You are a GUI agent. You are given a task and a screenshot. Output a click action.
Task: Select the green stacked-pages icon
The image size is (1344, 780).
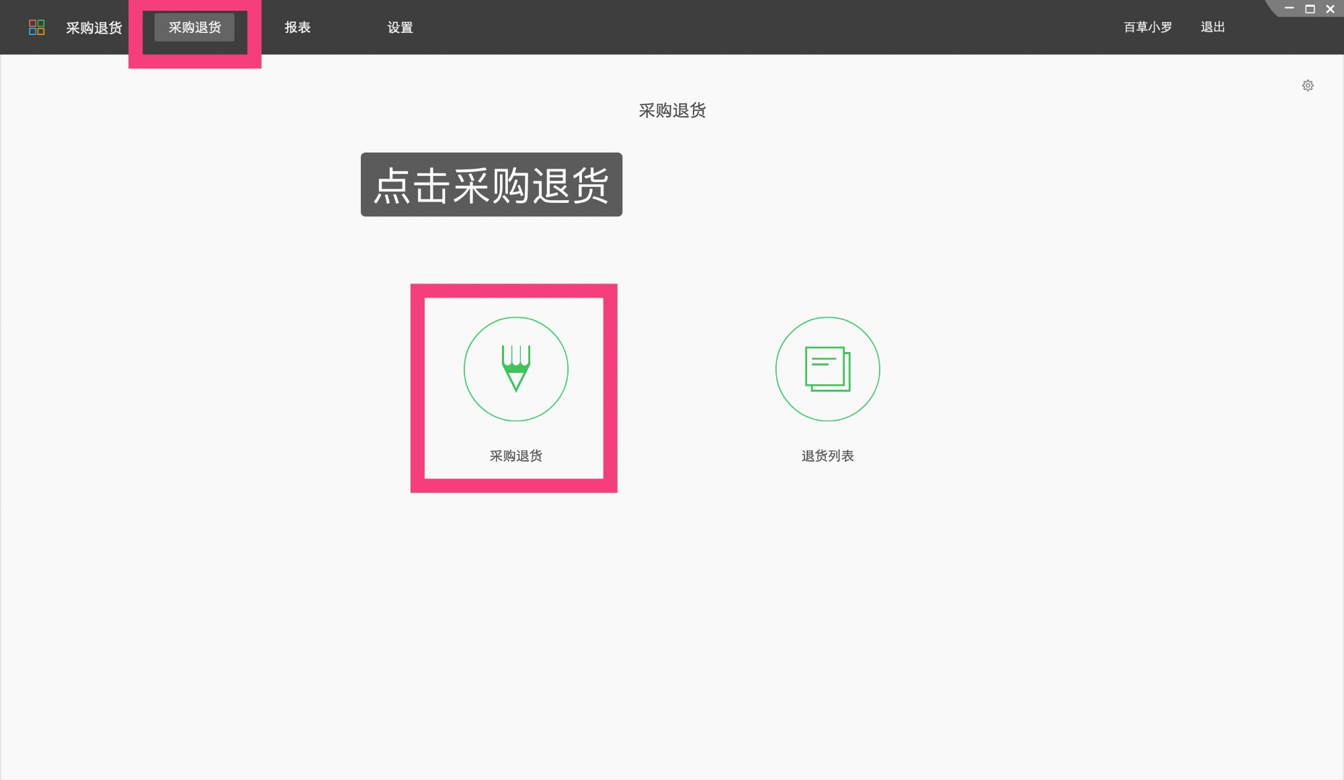click(x=827, y=370)
